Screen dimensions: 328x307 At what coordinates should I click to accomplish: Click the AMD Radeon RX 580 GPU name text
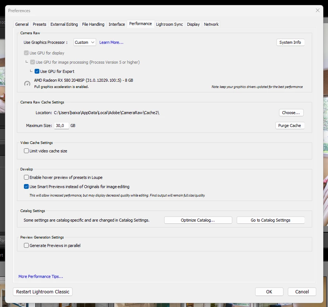(x=84, y=80)
